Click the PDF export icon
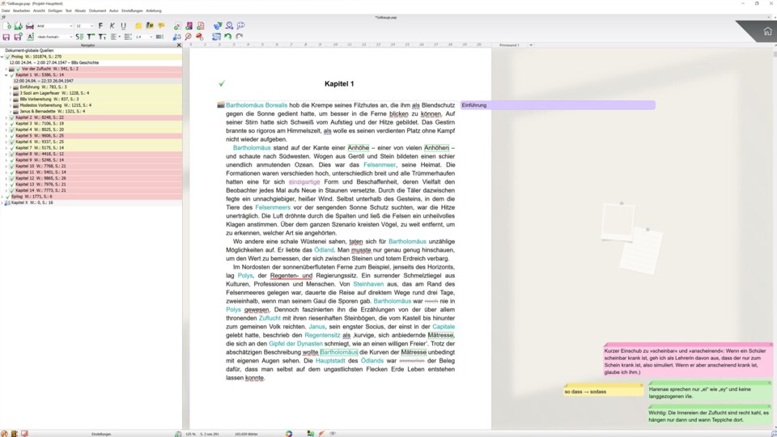Viewport: 777px width, 437px height. pos(199,26)
